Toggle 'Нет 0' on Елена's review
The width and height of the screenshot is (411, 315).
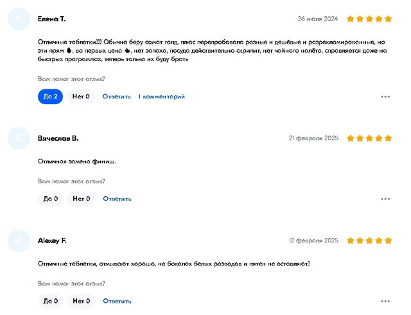click(81, 96)
